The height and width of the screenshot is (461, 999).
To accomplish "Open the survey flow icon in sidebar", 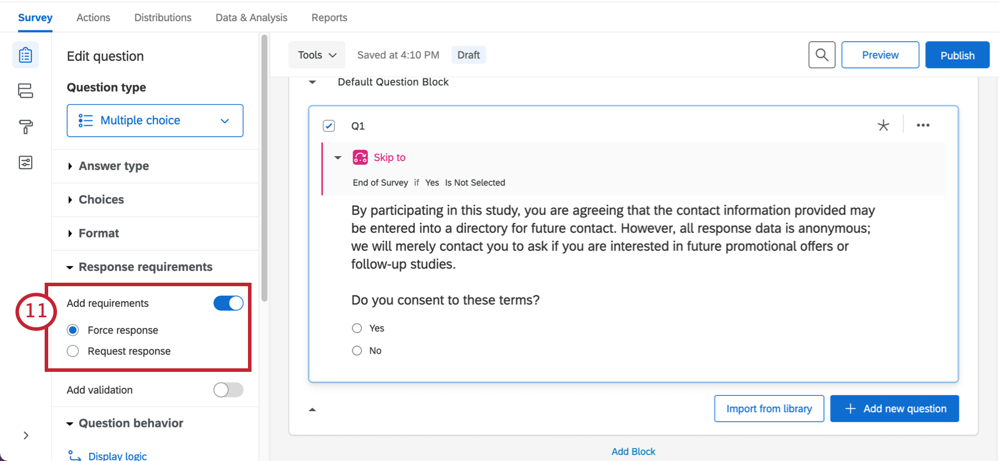I will (25, 91).
